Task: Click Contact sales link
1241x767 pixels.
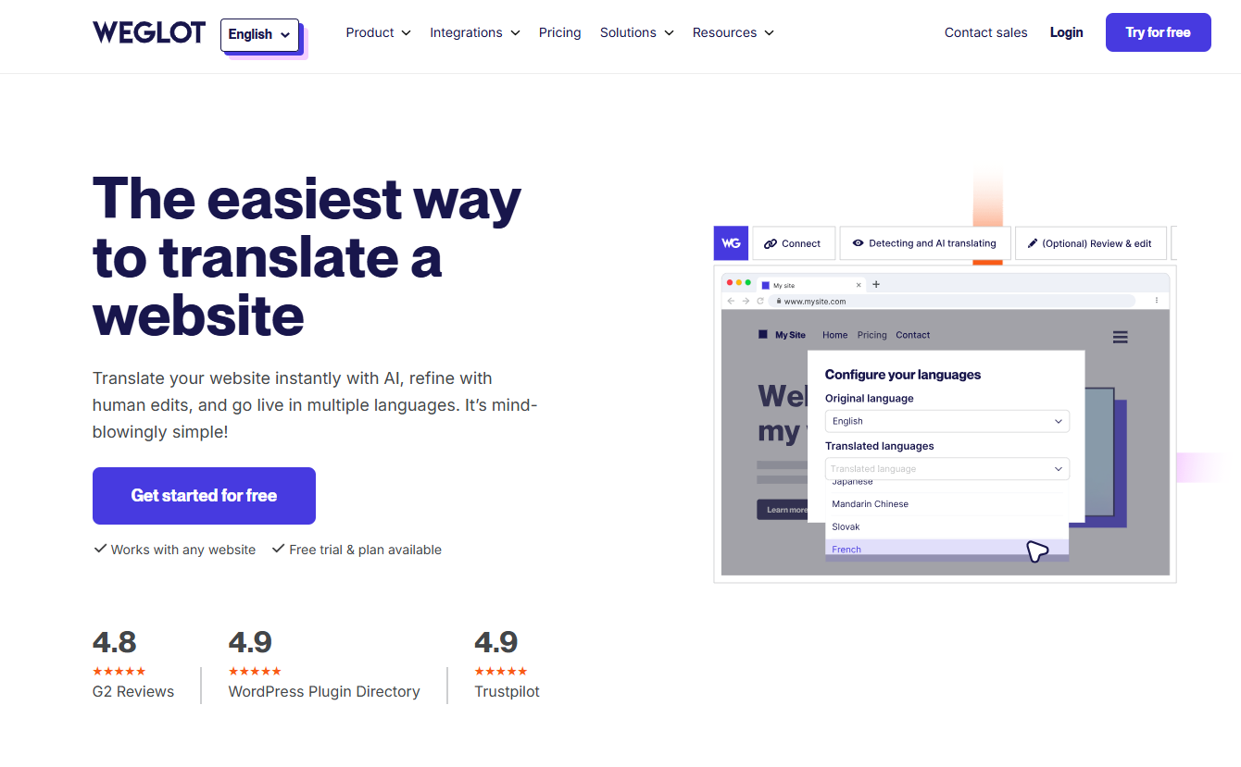Action: [x=986, y=32]
